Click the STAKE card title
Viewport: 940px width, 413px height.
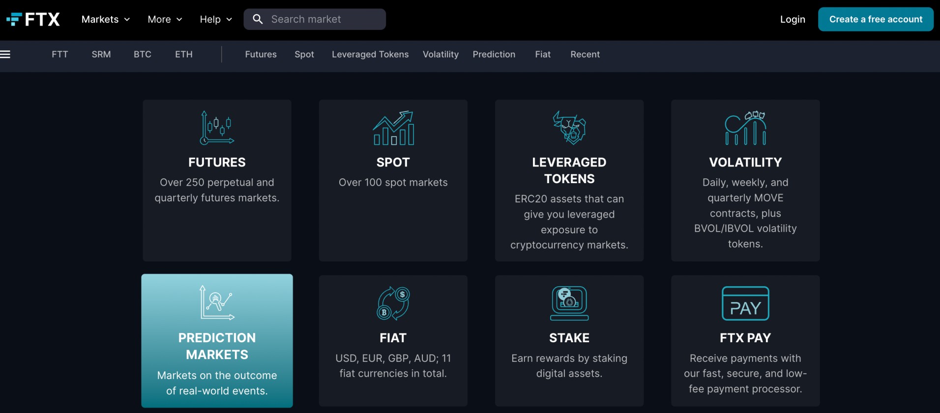click(x=569, y=338)
